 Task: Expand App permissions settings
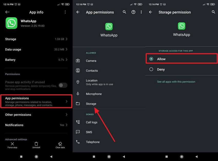tap(36, 101)
